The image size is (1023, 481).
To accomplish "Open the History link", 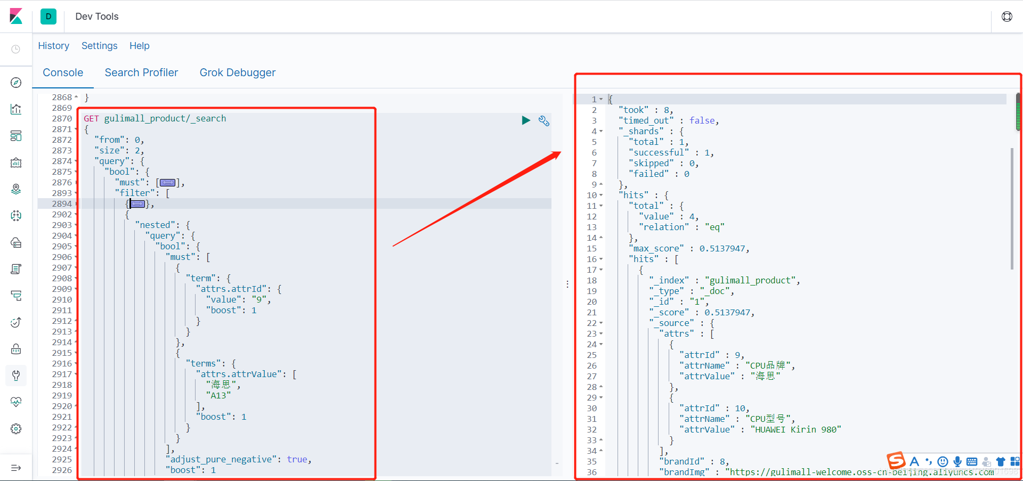I will 53,46.
